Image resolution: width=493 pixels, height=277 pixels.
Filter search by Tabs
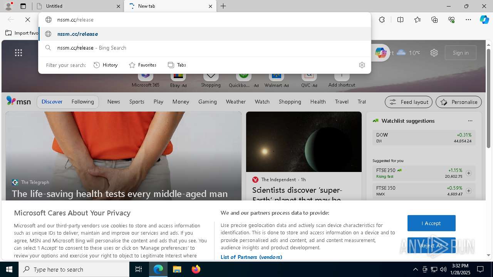click(177, 65)
